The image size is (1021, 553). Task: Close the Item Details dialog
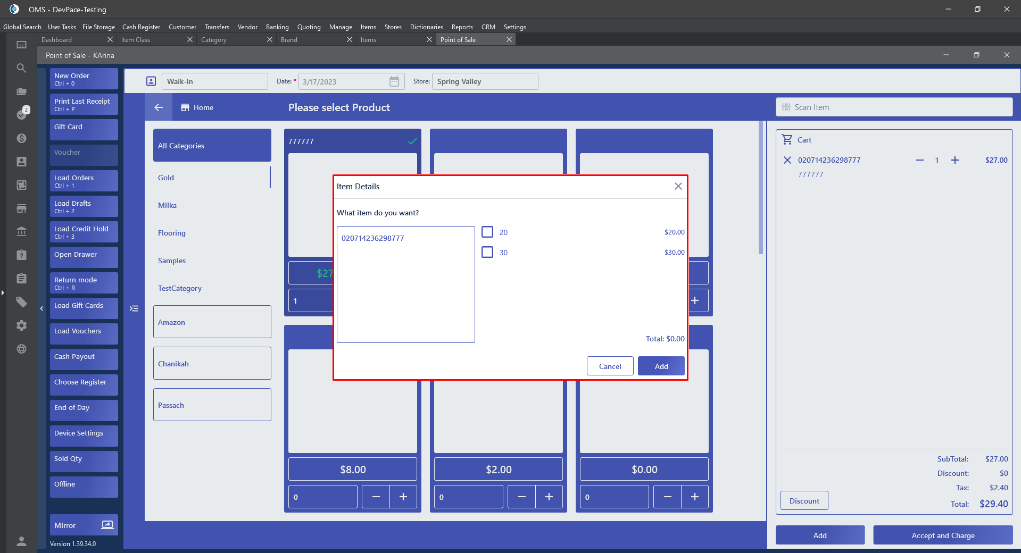click(678, 186)
